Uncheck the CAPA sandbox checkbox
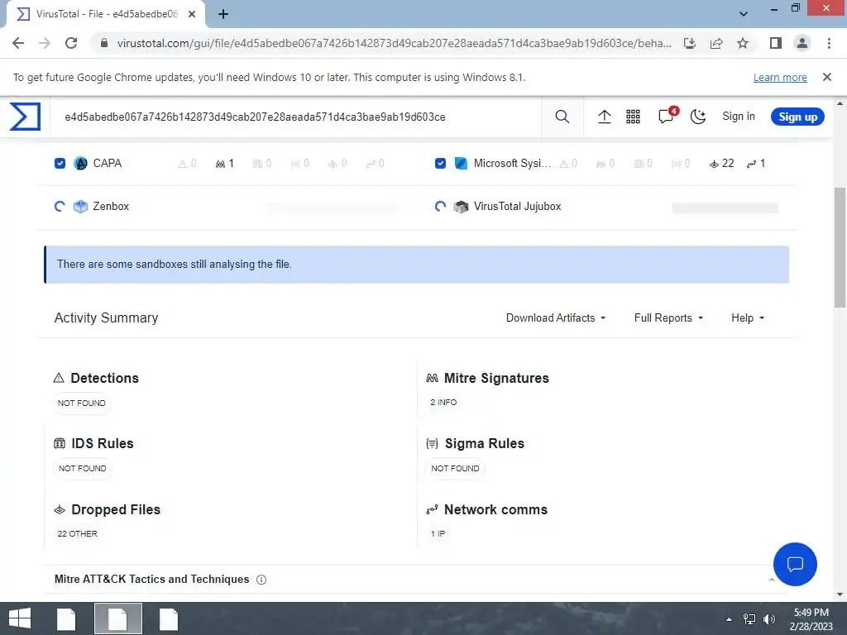This screenshot has width=847, height=635. (x=60, y=163)
